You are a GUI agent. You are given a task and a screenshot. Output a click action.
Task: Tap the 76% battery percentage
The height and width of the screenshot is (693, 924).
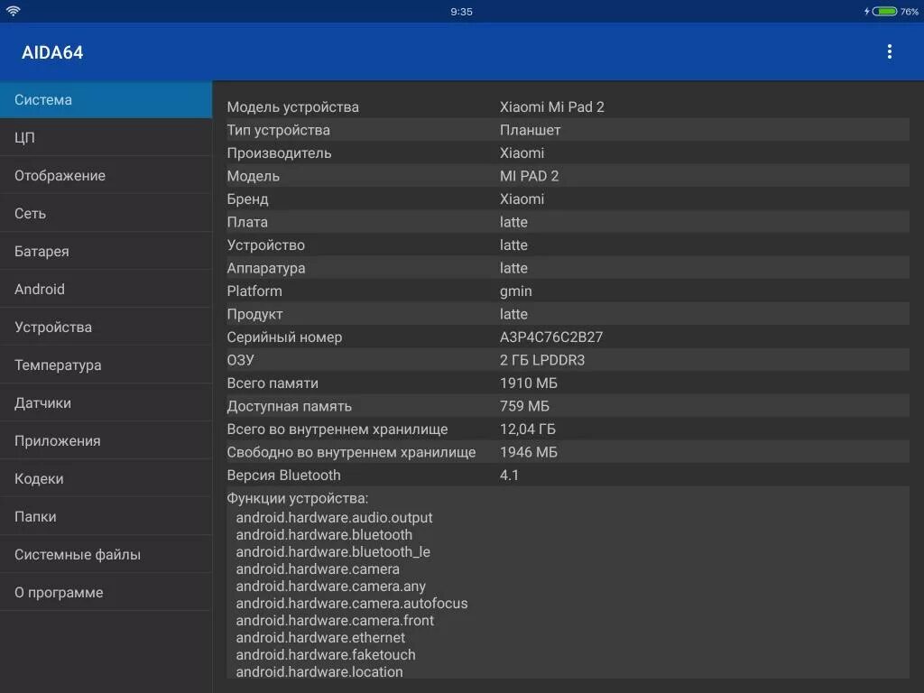(910, 12)
